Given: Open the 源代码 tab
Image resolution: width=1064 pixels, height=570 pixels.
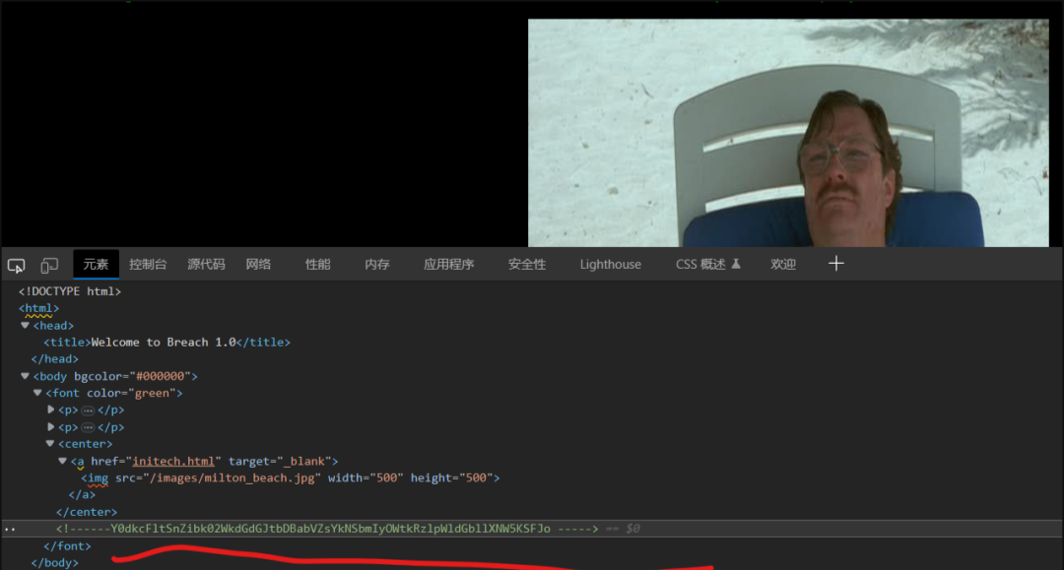Looking at the screenshot, I should coord(206,265).
